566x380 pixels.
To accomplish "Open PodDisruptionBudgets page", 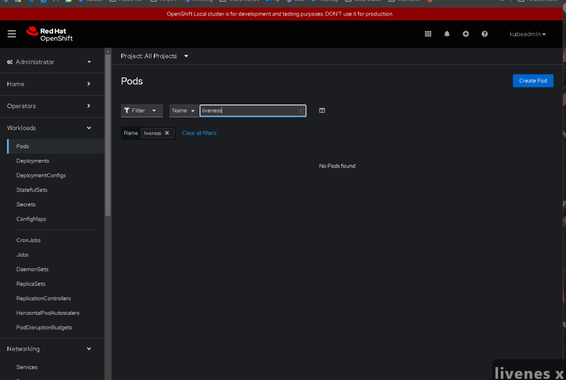I will point(44,327).
